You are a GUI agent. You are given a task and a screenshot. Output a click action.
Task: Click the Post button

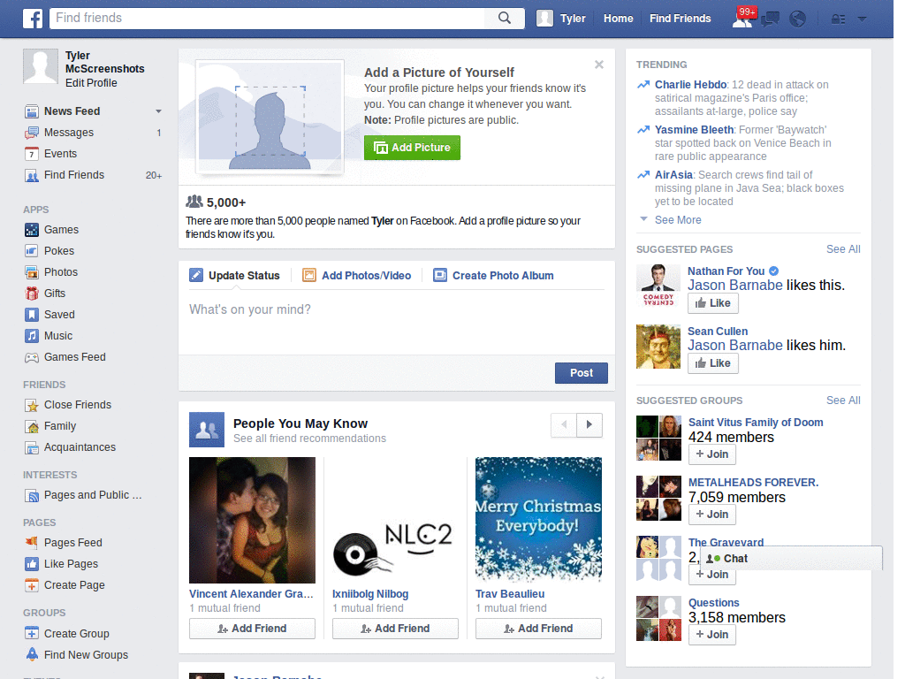click(582, 373)
